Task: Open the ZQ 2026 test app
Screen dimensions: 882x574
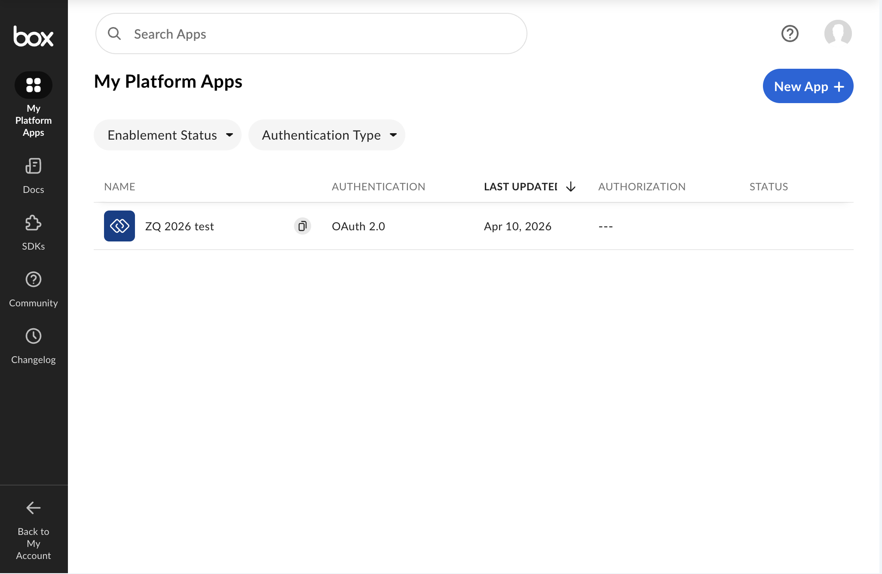Action: (x=179, y=226)
